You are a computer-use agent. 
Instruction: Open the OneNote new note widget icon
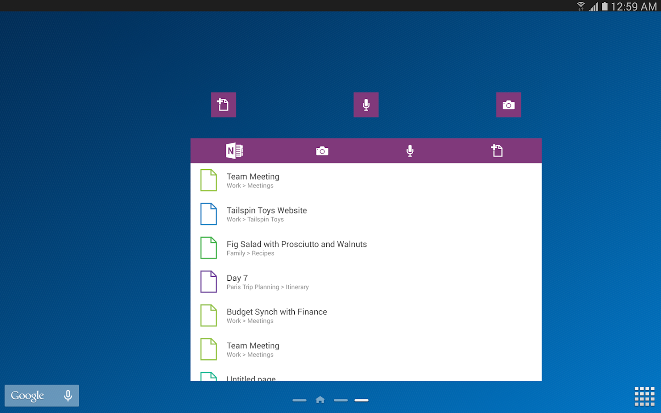tap(224, 105)
